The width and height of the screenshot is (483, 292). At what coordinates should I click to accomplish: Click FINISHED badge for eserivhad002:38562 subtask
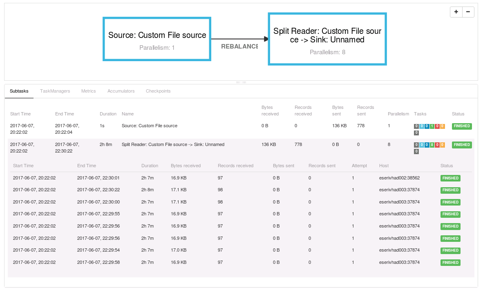pos(450,178)
